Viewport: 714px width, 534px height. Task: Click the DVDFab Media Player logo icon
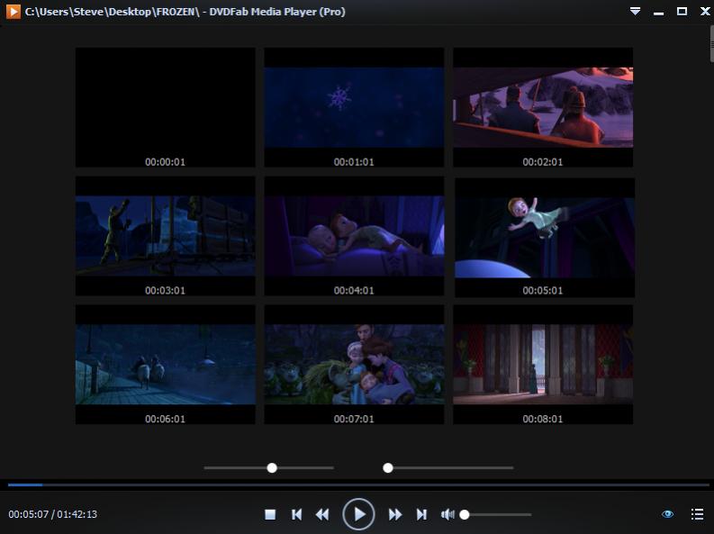point(14,12)
